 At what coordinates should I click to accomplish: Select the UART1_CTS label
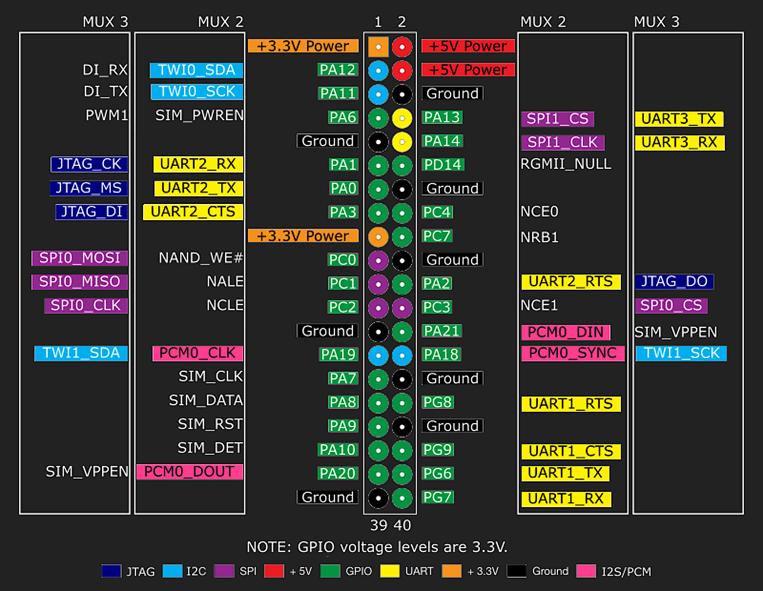tap(571, 451)
